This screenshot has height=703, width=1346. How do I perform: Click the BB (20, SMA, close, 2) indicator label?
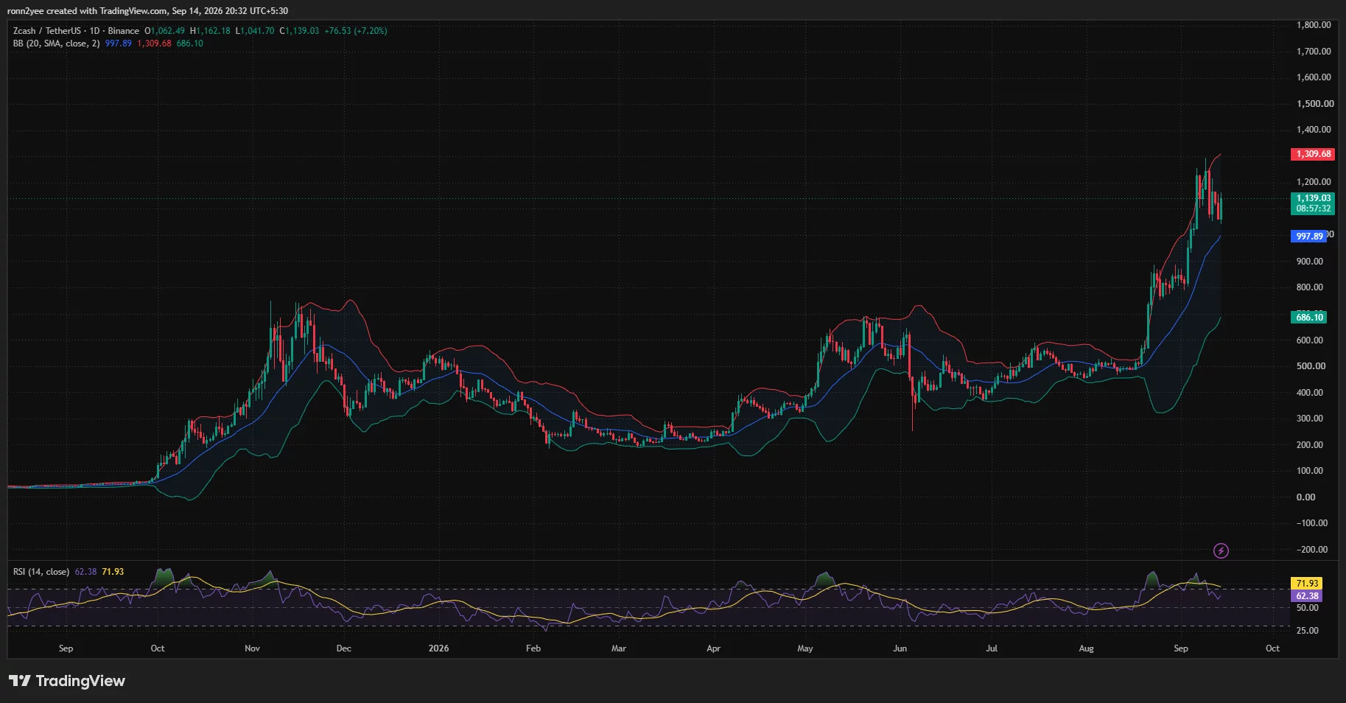pos(56,43)
